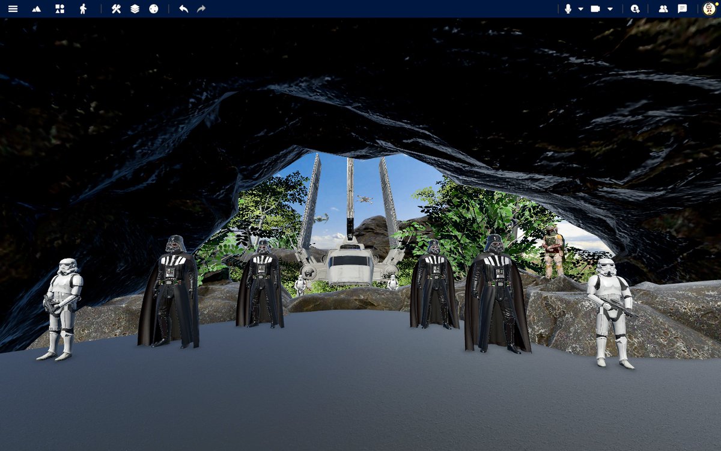Select the stormtrooper on the left edge
The height and width of the screenshot is (451, 721).
tap(60, 309)
